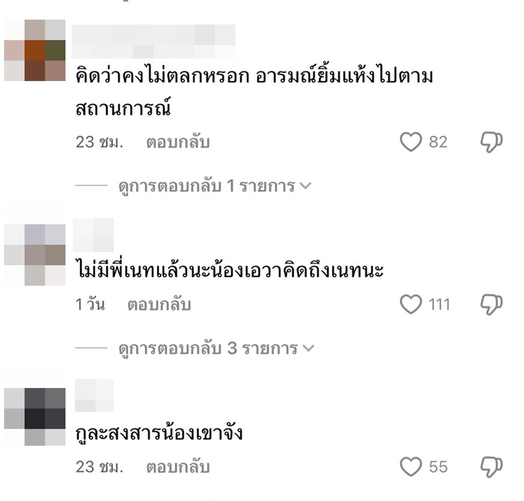Open the second commenter's blurred username
The image size is (524, 501).
click(x=93, y=235)
